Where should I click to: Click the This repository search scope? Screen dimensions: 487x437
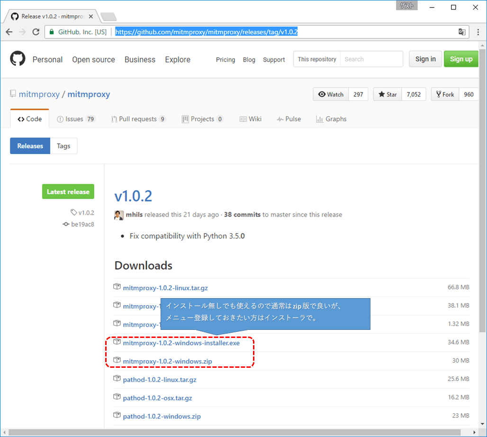[x=317, y=59]
